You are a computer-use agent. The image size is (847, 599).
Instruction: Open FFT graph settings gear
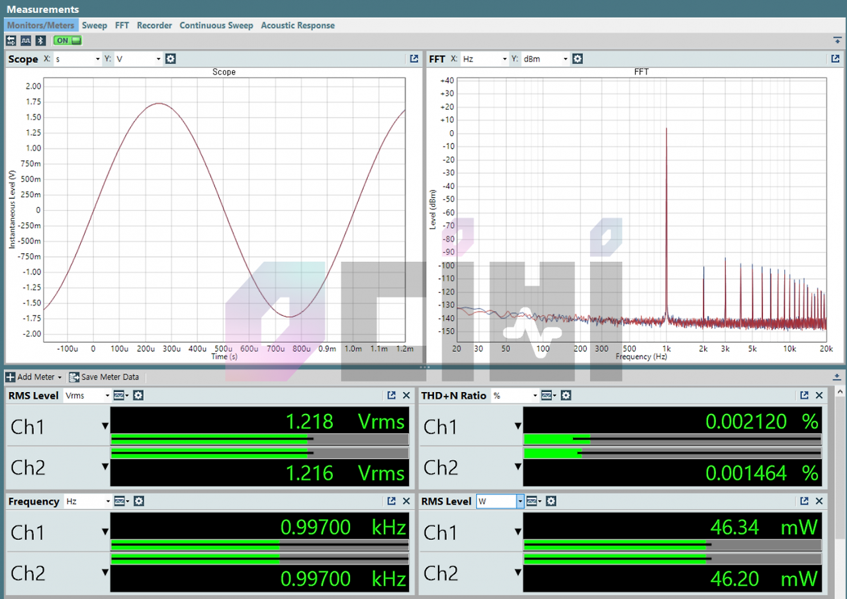[x=578, y=59]
